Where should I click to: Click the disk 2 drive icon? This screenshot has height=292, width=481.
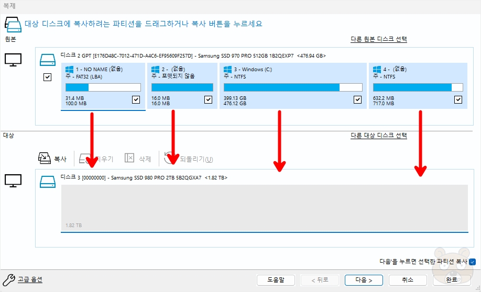48,60
